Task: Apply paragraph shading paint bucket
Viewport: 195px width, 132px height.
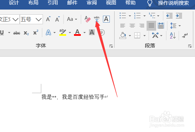Action: tap(123, 35)
